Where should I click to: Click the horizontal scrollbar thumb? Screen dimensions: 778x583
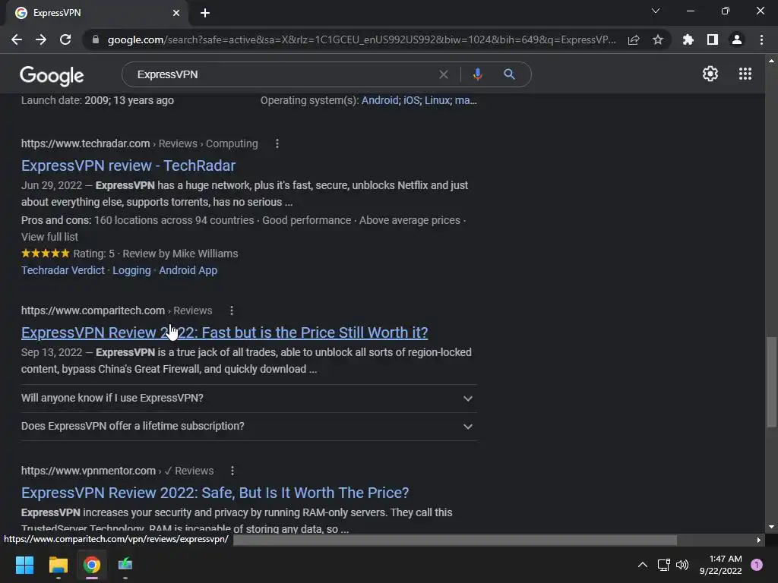pos(455,540)
